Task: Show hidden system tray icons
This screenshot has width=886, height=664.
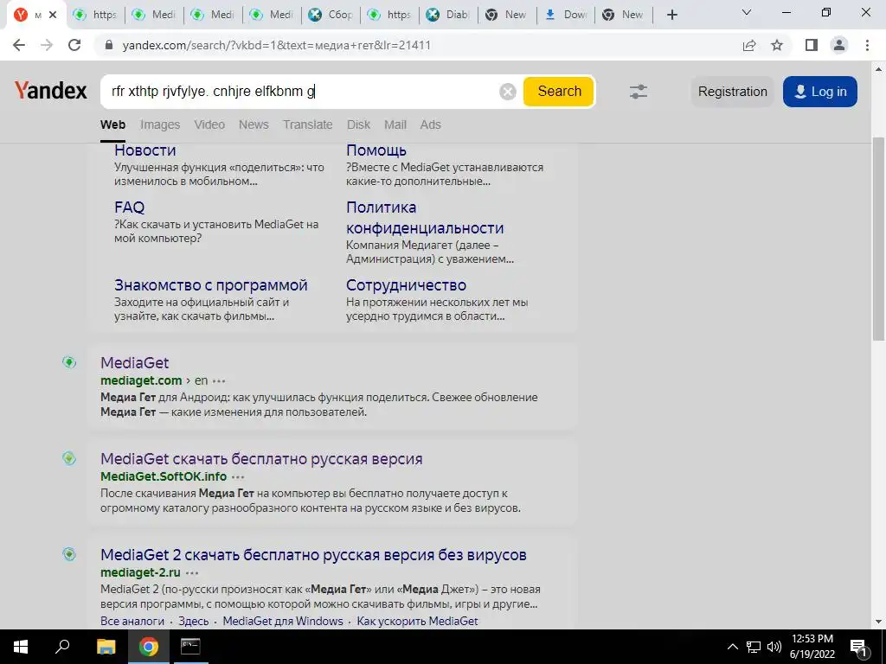Action: [x=732, y=647]
